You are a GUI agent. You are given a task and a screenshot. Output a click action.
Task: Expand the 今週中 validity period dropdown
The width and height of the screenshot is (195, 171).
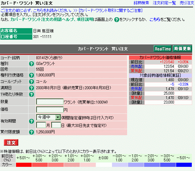coord(58,117)
